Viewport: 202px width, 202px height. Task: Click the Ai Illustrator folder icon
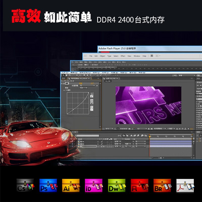pyautogui.click(x=71, y=186)
